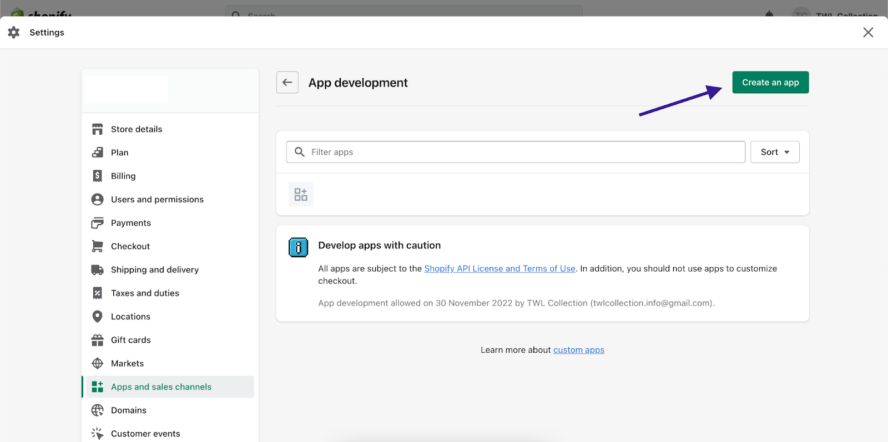Follow the custom apps link
This screenshot has height=442, width=888.
(579, 350)
